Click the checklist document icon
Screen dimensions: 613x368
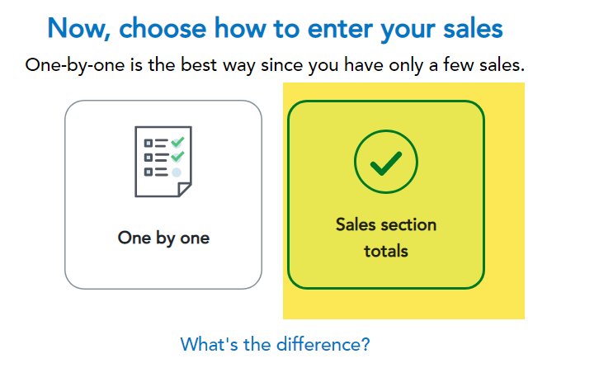(x=163, y=162)
